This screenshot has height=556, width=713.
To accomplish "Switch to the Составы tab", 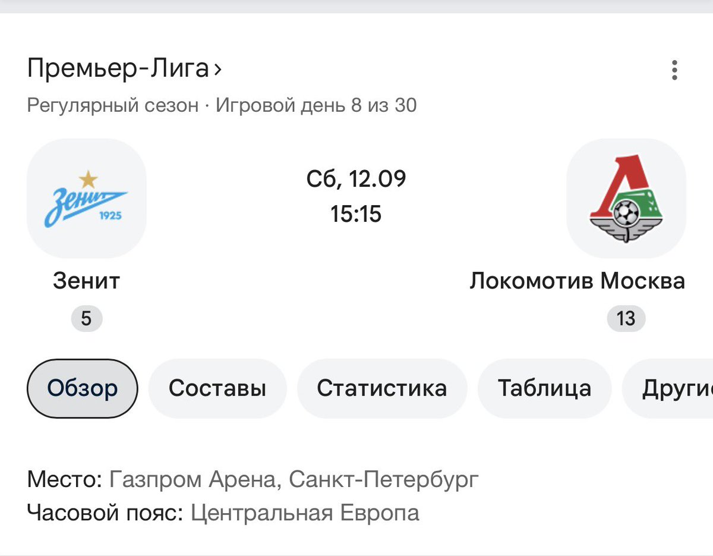I will click(x=217, y=388).
